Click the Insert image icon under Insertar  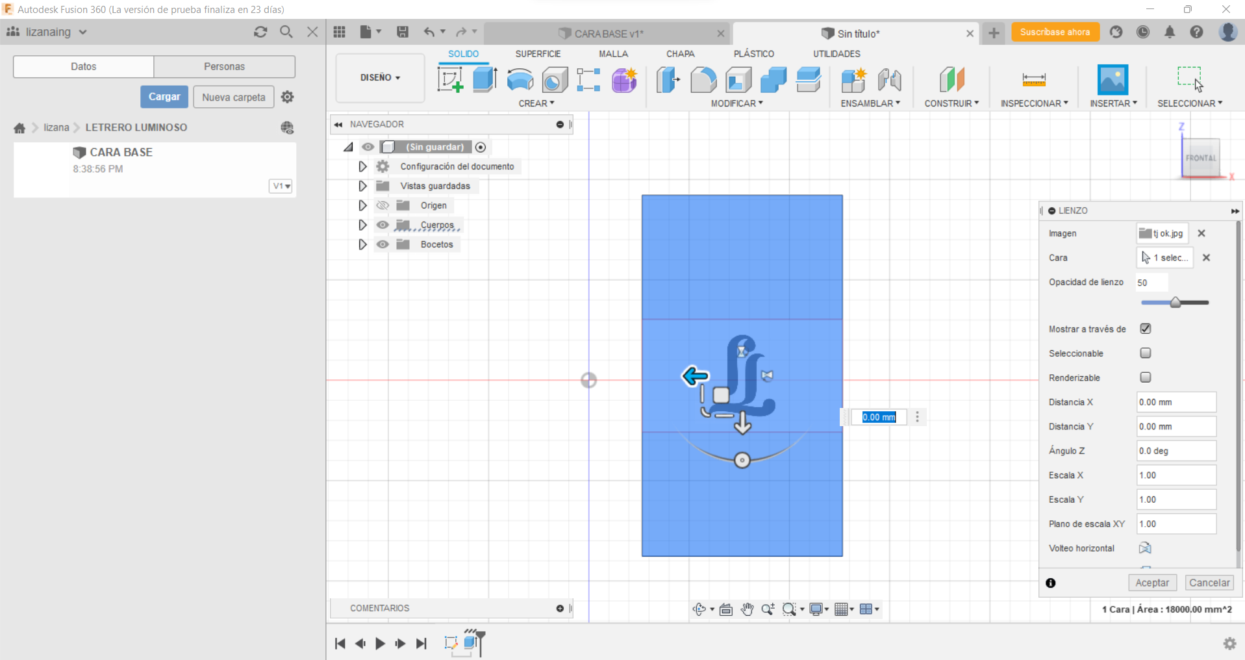1112,80
